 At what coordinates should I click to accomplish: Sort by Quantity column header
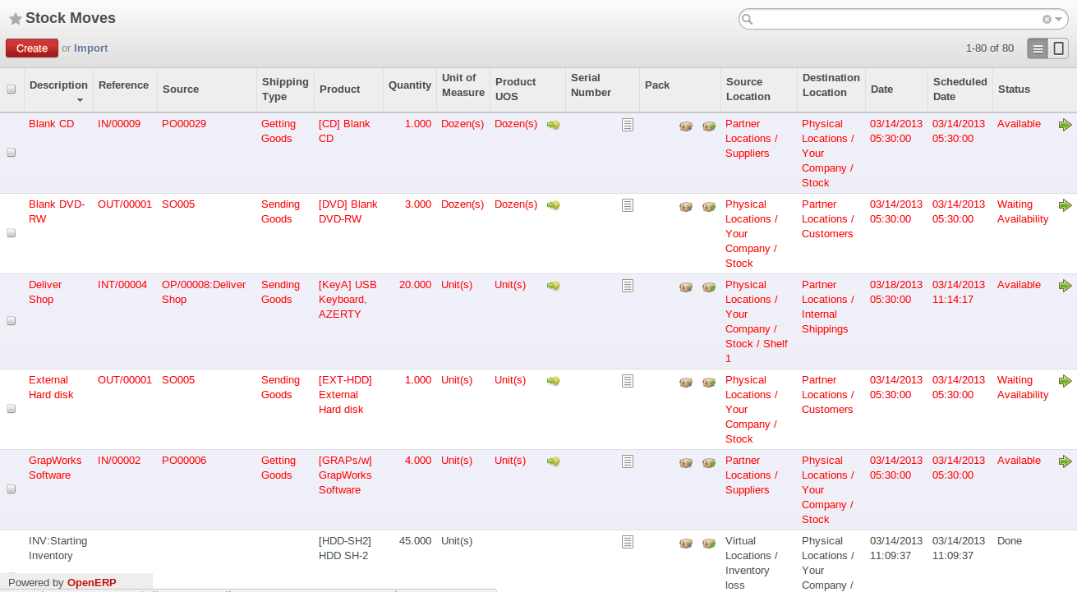point(409,85)
